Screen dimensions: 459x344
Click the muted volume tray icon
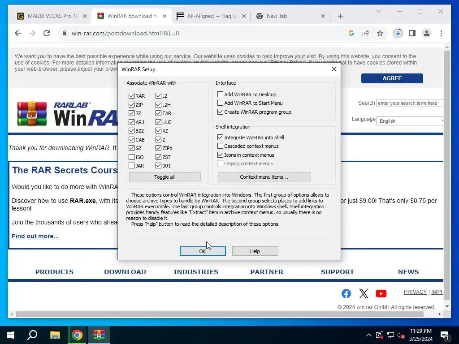[x=401, y=335]
